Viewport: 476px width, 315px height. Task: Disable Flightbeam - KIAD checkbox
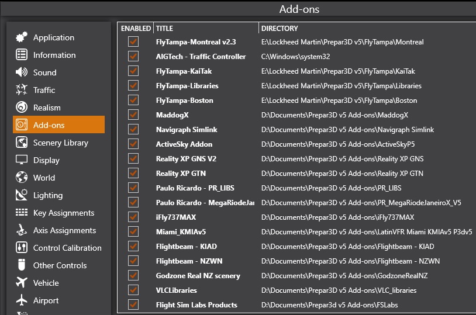[x=133, y=246]
